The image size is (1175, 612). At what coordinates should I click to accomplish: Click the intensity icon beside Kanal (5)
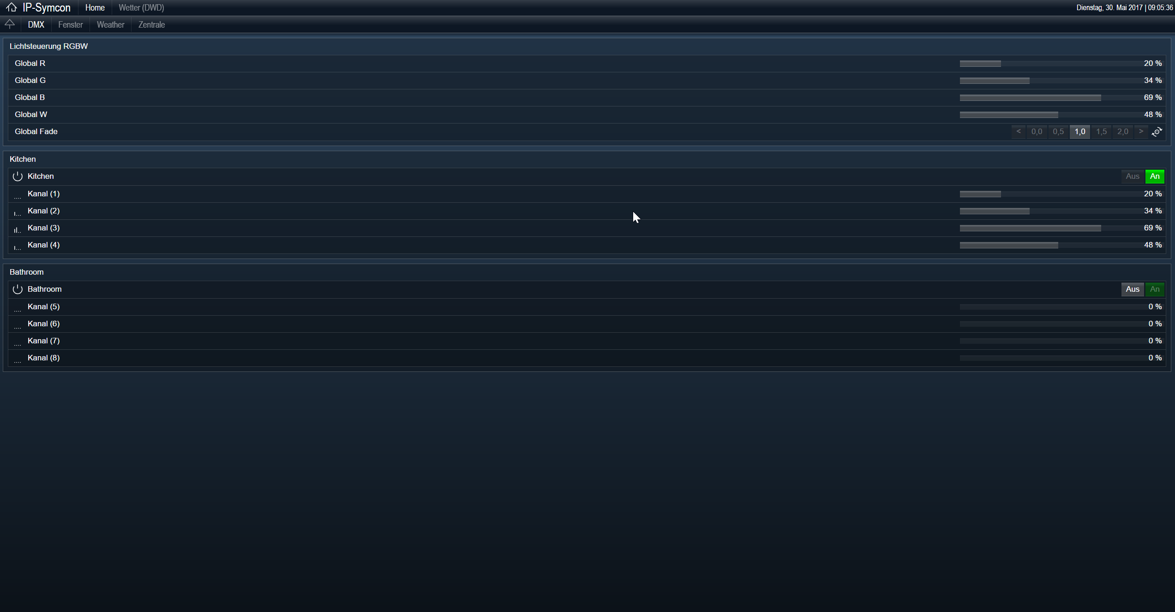click(x=18, y=308)
